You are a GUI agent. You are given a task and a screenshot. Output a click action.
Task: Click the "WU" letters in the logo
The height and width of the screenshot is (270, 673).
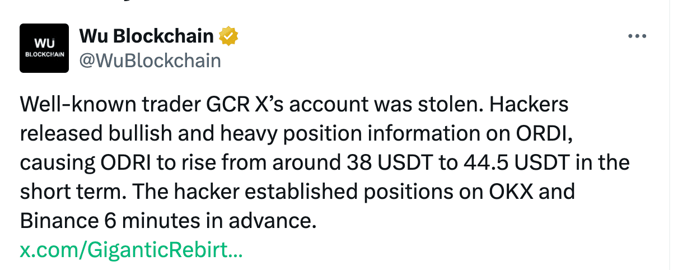pos(44,43)
